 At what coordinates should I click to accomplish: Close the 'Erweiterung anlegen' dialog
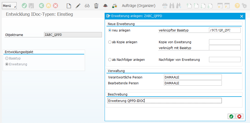tap(241, 16)
